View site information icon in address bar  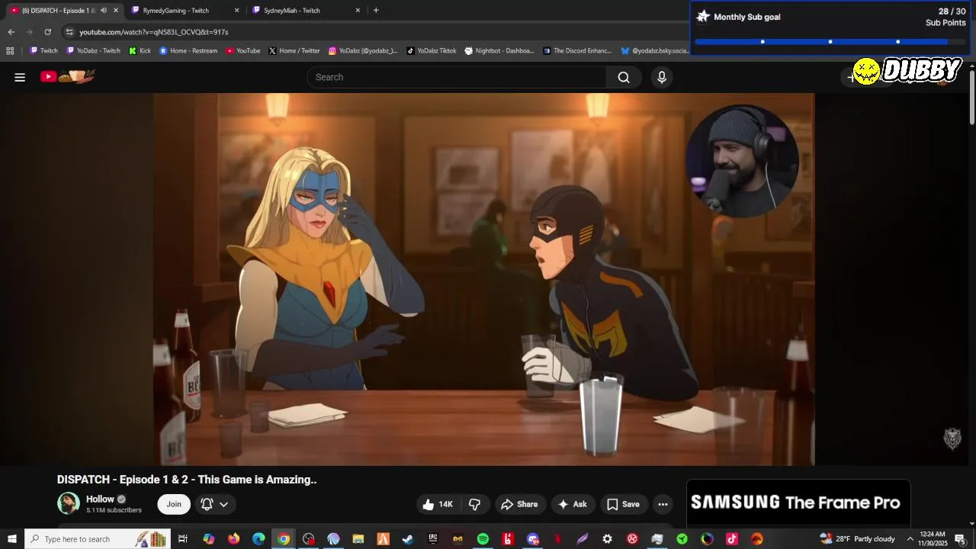[70, 32]
